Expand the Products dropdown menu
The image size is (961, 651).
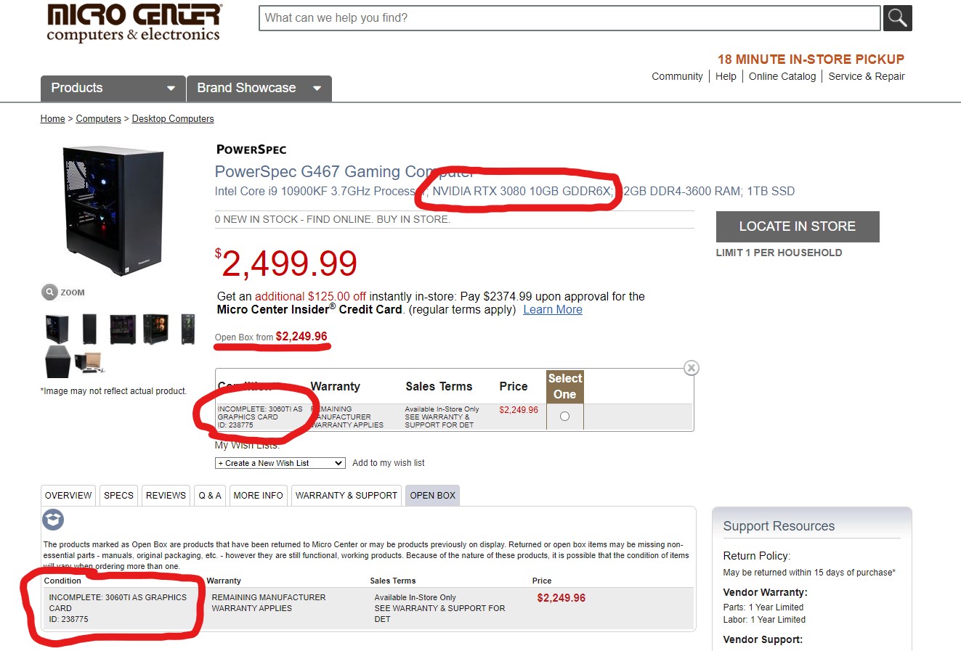click(x=113, y=89)
